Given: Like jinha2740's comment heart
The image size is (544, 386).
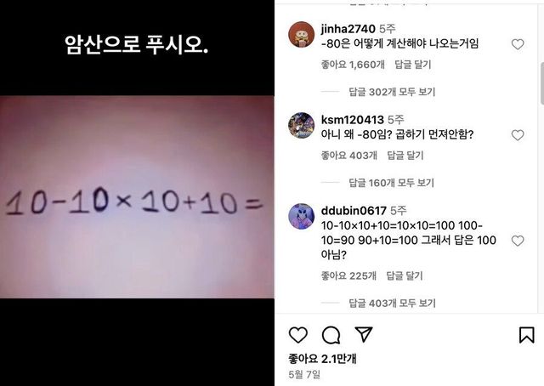Looking at the screenshot, I should 518,44.
